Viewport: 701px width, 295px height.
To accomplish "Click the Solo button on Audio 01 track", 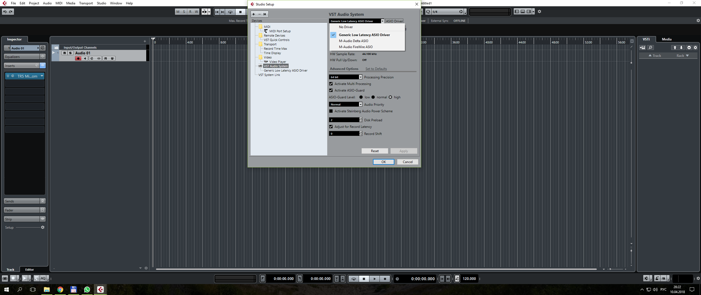I will tap(70, 53).
